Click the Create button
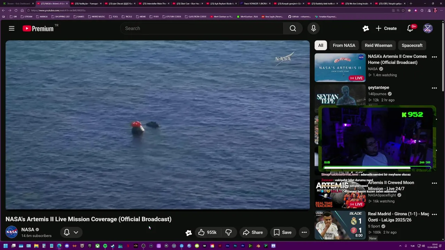This screenshot has height=250, width=445. click(386, 28)
